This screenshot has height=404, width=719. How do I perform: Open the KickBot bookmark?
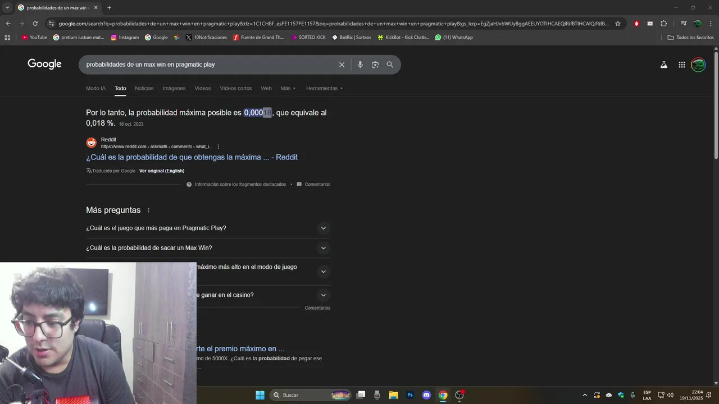click(x=403, y=38)
